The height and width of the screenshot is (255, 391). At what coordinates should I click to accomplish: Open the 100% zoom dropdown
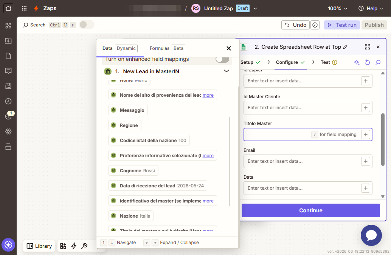click(x=337, y=8)
